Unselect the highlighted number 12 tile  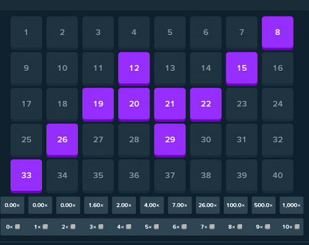click(x=134, y=69)
